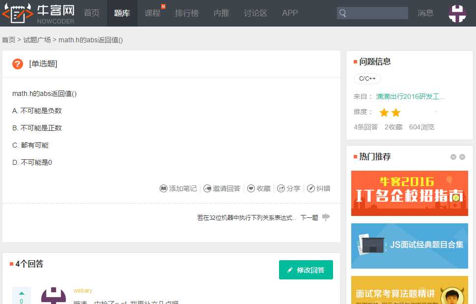This screenshot has height=304, width=476.
Task: Click the 热门推荐 up arrow button
Action: (462, 157)
